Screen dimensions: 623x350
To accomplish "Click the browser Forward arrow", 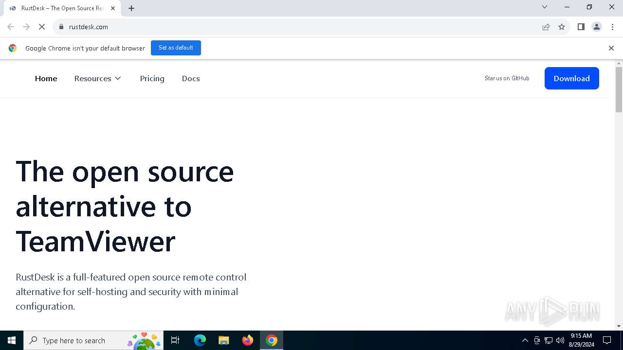I will (x=26, y=27).
